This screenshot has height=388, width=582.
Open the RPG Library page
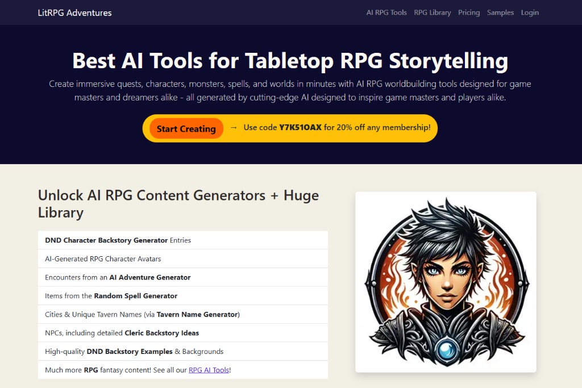pos(432,12)
